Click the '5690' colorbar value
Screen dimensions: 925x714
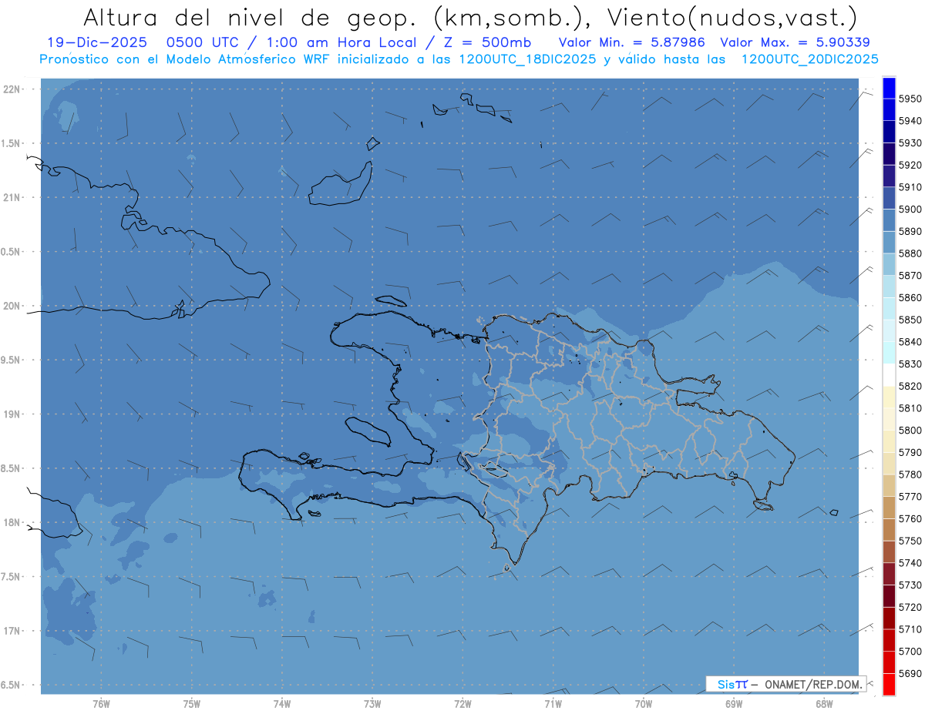tap(910, 673)
